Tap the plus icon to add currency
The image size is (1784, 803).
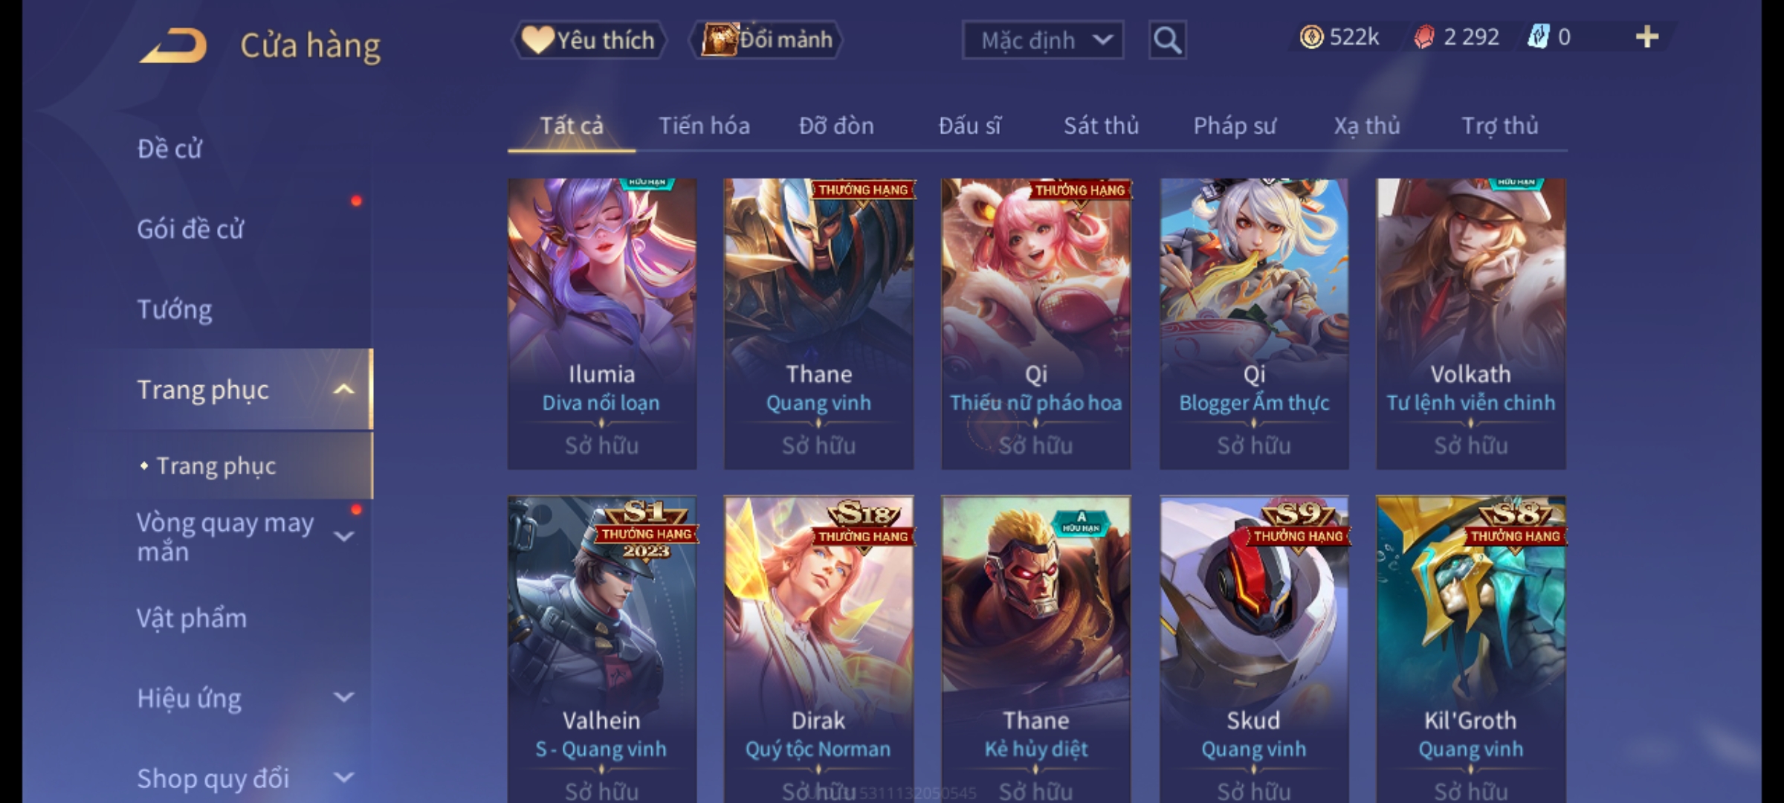1647,37
